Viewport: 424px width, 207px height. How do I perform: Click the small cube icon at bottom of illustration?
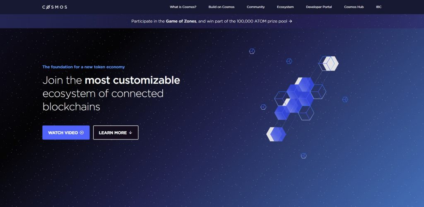coord(304,156)
